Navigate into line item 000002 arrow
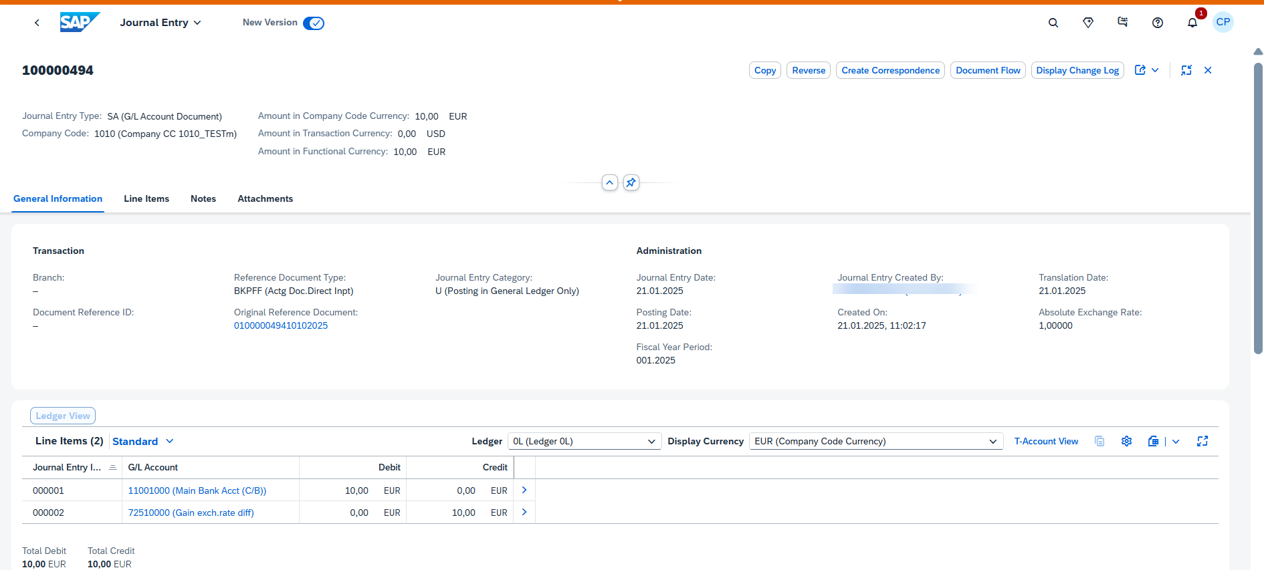Image resolution: width=1264 pixels, height=570 pixels. click(524, 513)
